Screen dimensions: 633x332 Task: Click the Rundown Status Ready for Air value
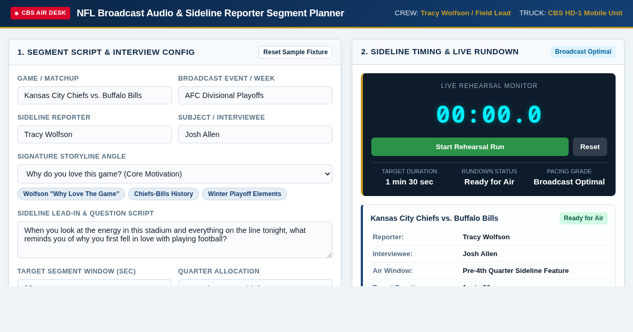coord(490,181)
